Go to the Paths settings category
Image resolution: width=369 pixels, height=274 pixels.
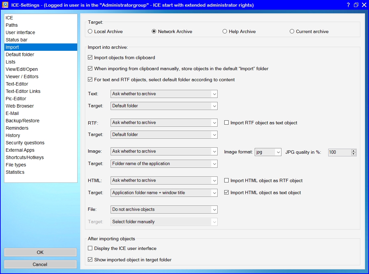[12, 25]
